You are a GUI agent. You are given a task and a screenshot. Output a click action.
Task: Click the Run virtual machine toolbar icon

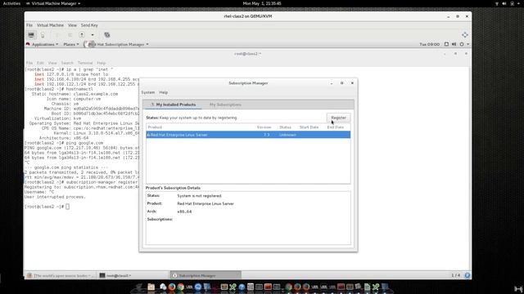tap(56, 35)
